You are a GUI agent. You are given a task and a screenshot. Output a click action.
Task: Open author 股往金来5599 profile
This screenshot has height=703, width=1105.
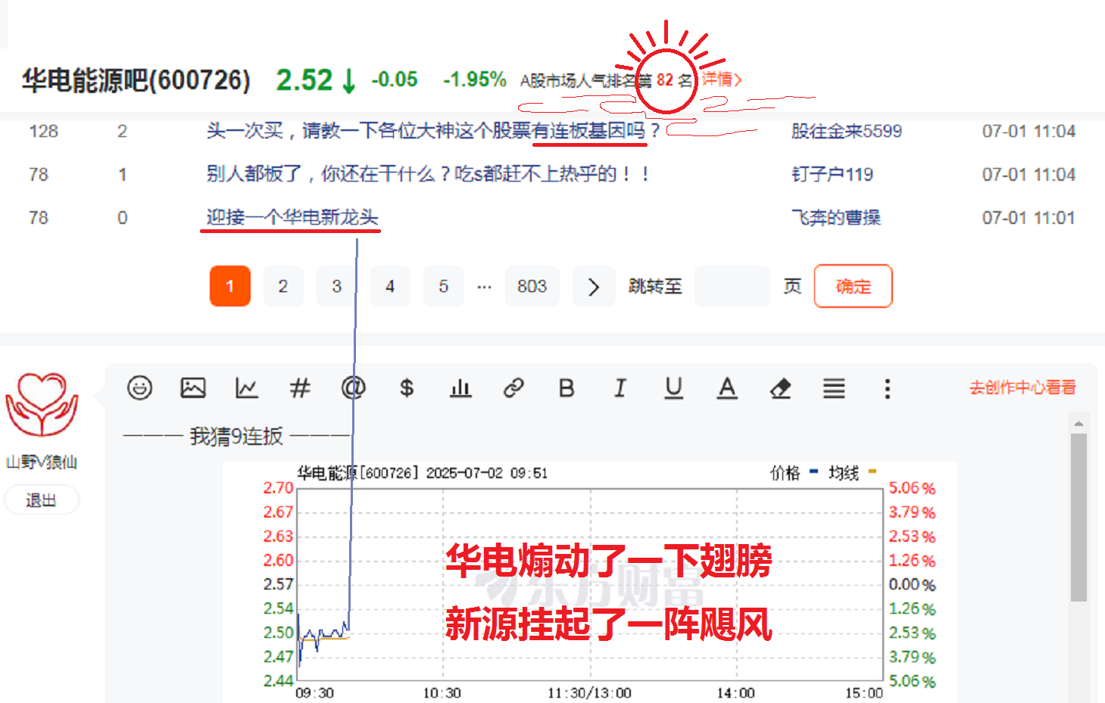[x=847, y=131]
